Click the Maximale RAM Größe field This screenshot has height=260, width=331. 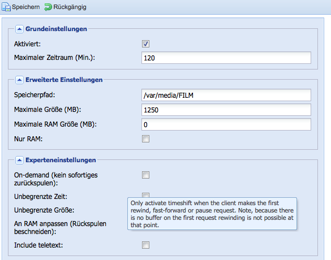click(x=226, y=124)
